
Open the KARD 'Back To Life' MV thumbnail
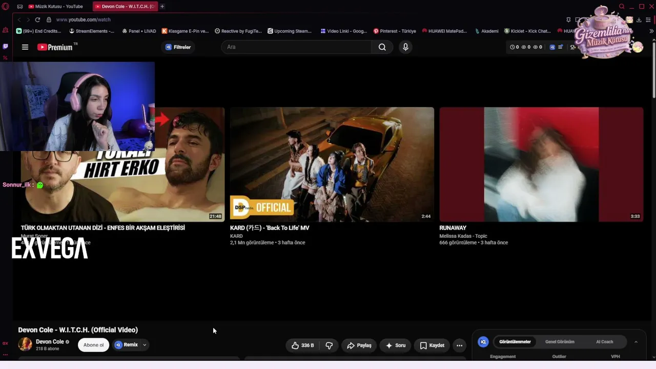coord(332,165)
